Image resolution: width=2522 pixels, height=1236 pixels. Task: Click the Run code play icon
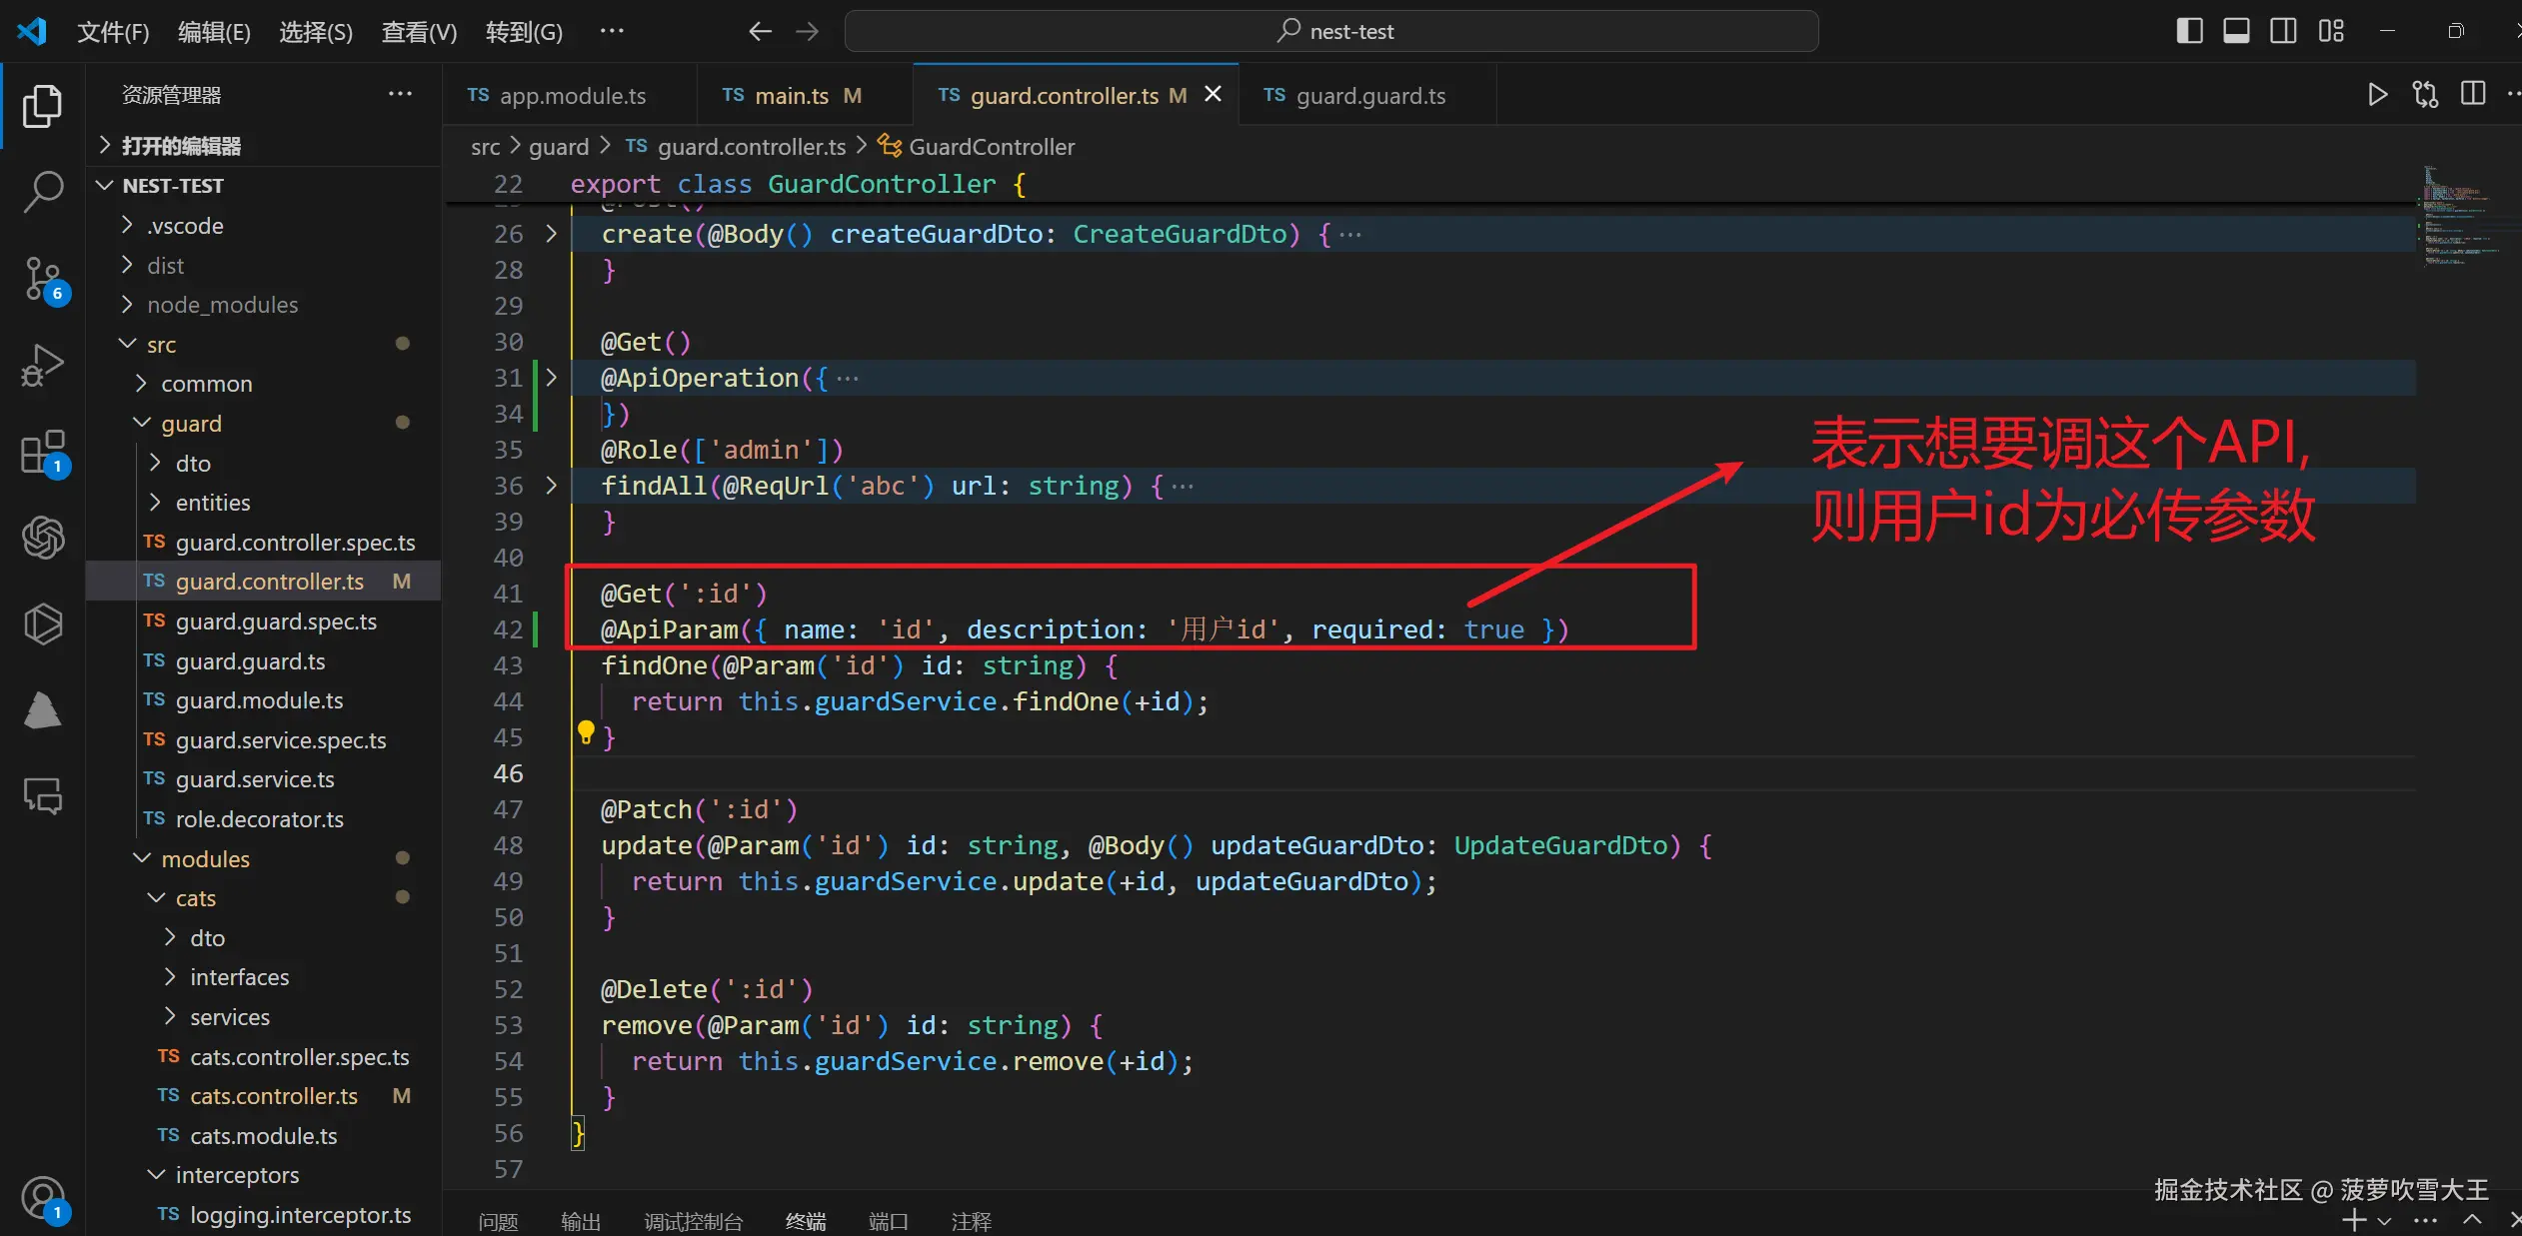tap(2377, 95)
